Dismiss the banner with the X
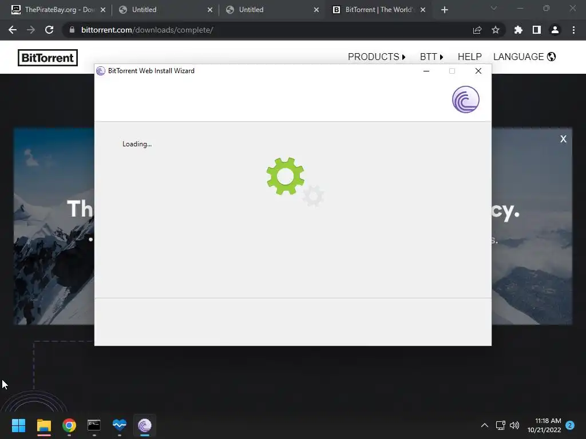Viewport: 586px width, 439px height. 563,139
